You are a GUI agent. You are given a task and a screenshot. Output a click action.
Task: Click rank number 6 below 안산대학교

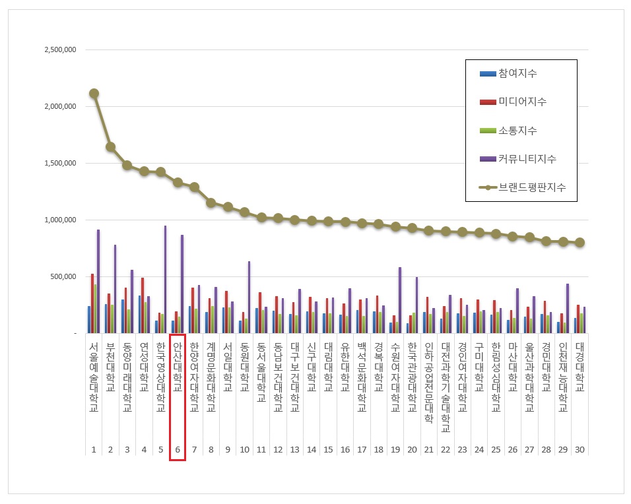(178, 450)
